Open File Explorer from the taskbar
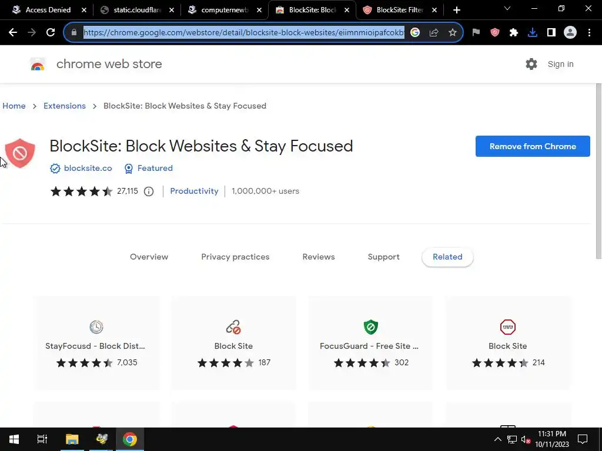Viewport: 602px width, 451px height. coord(72,439)
